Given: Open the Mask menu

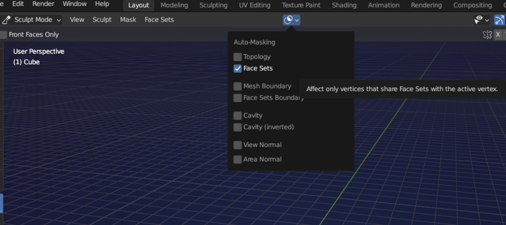Looking at the screenshot, I should [x=128, y=20].
